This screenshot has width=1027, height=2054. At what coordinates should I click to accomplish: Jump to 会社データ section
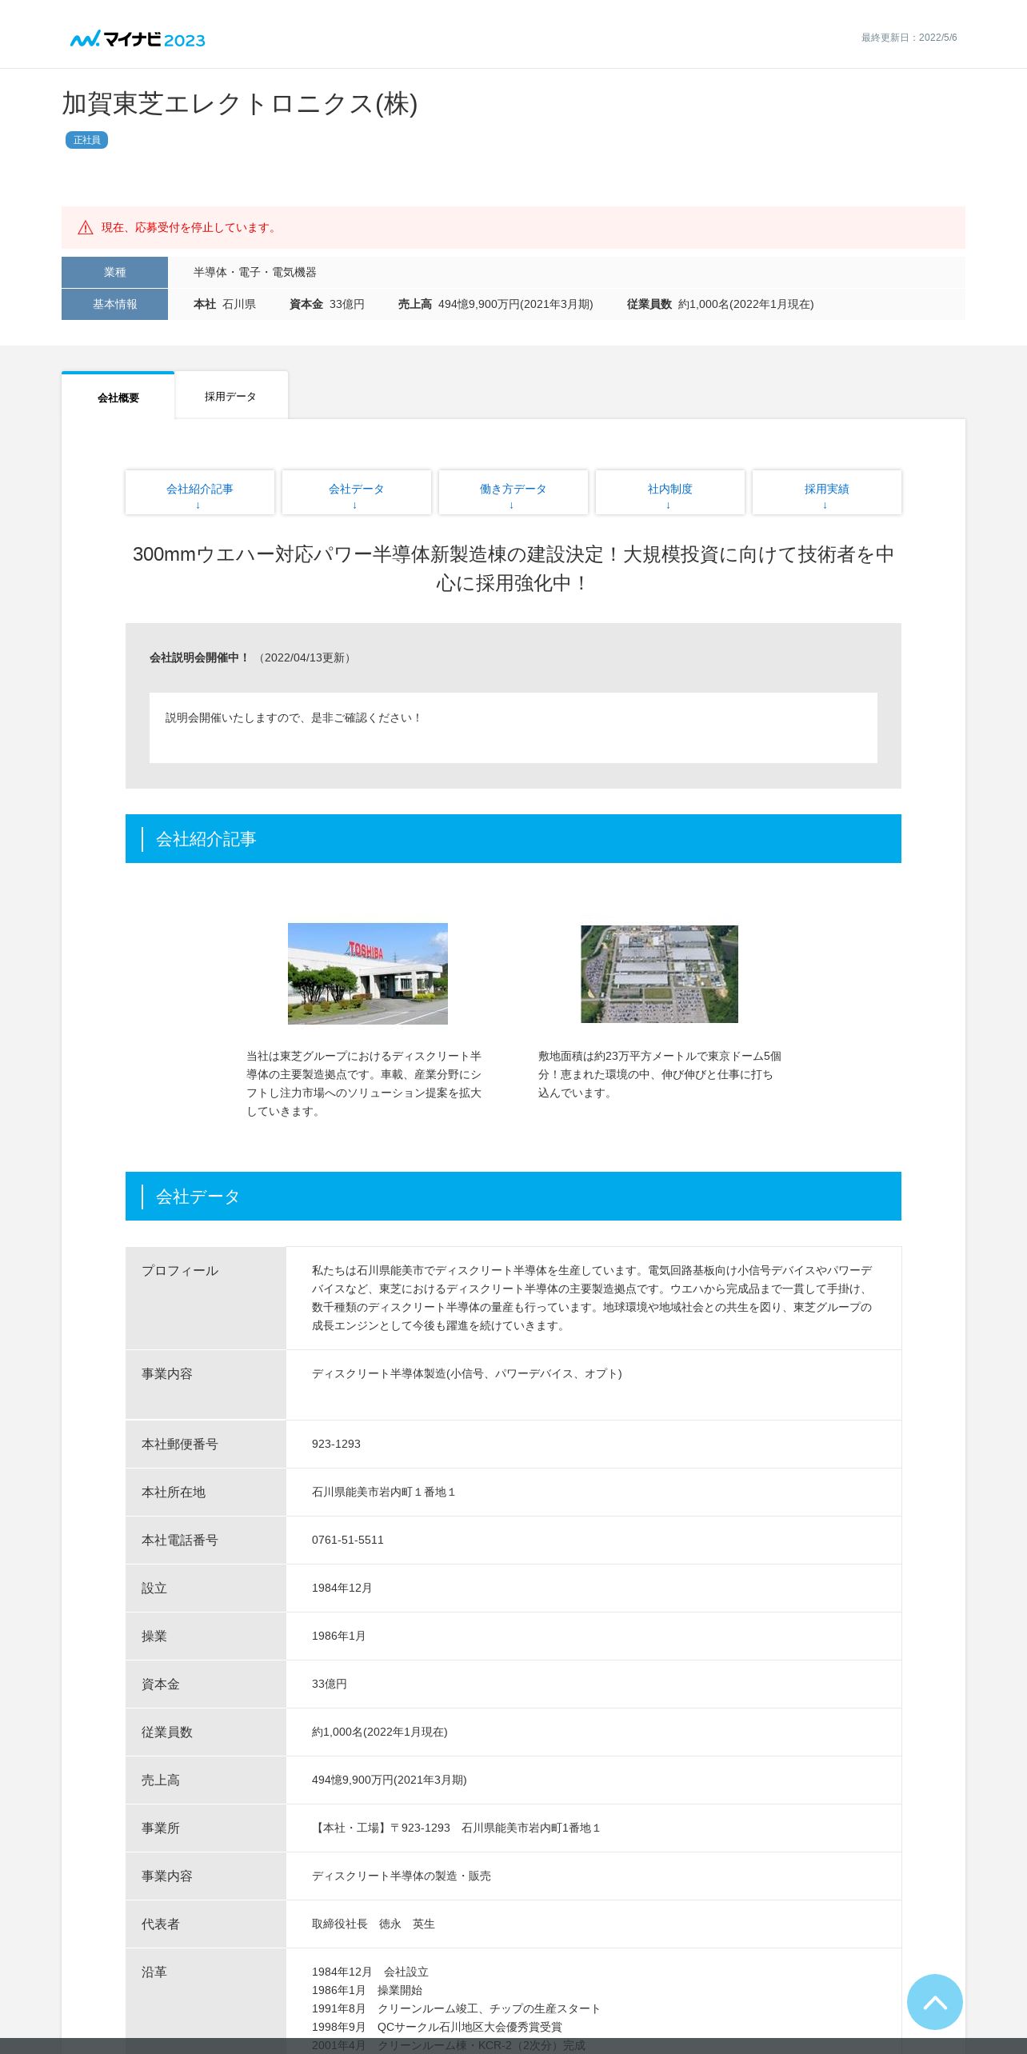[357, 493]
